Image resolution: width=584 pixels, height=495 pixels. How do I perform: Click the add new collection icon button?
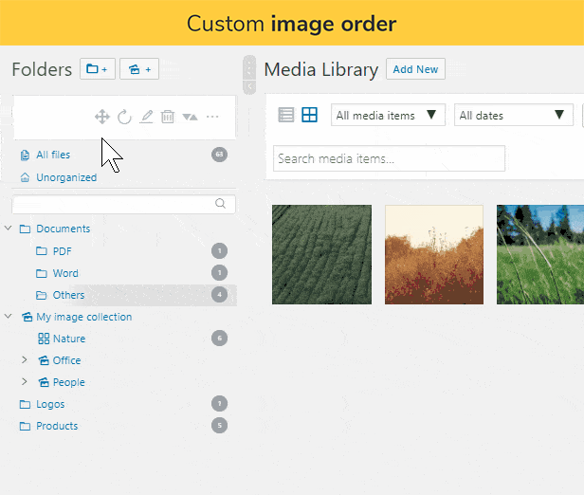coord(138,69)
